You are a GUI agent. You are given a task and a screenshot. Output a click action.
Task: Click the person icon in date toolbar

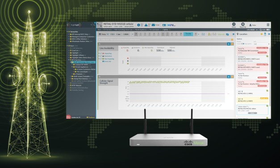[x=209, y=34]
